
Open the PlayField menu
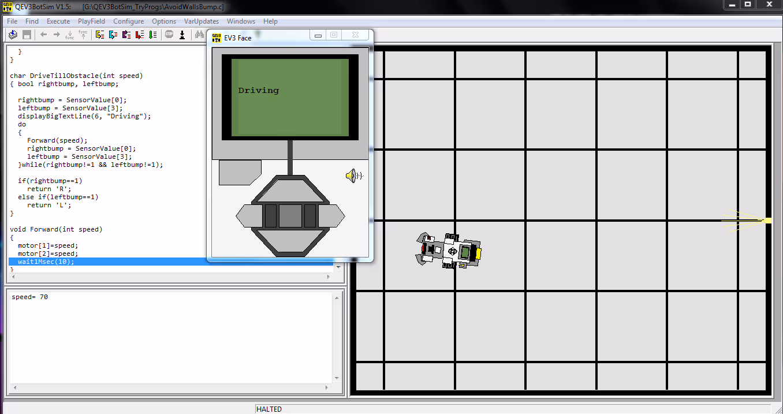(91, 21)
